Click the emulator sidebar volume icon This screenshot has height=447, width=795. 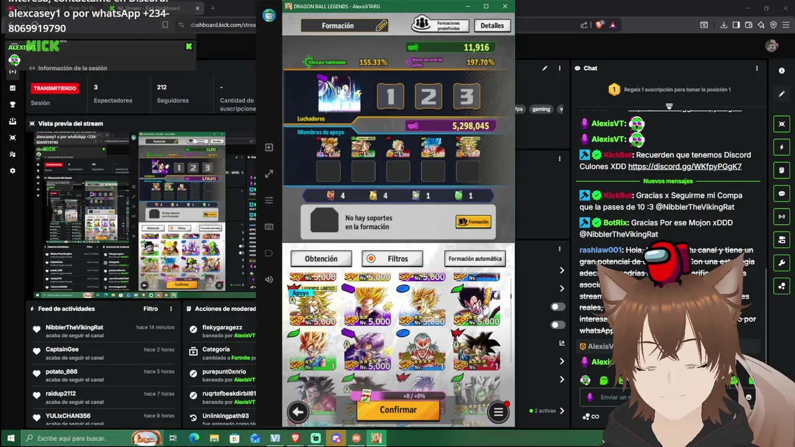[x=269, y=279]
